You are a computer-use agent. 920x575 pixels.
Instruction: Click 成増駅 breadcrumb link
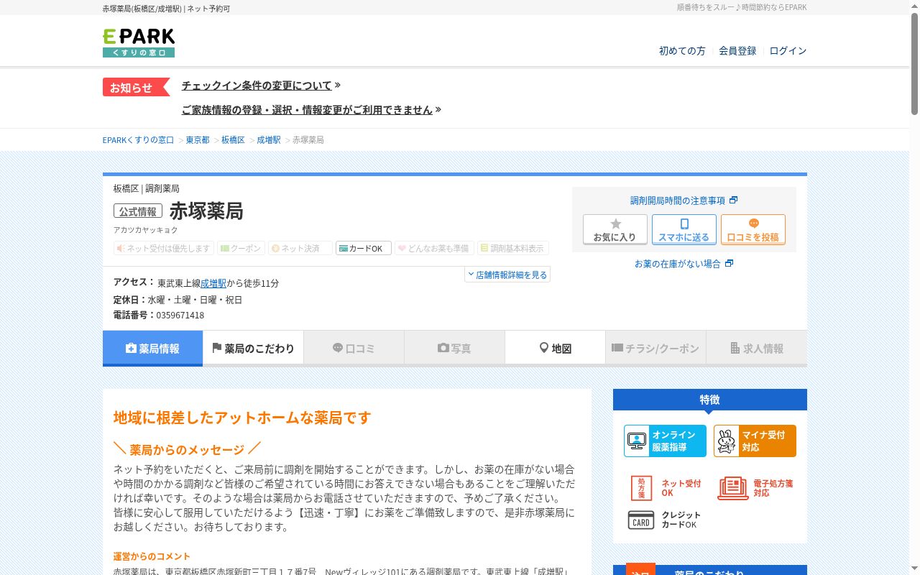coord(269,140)
